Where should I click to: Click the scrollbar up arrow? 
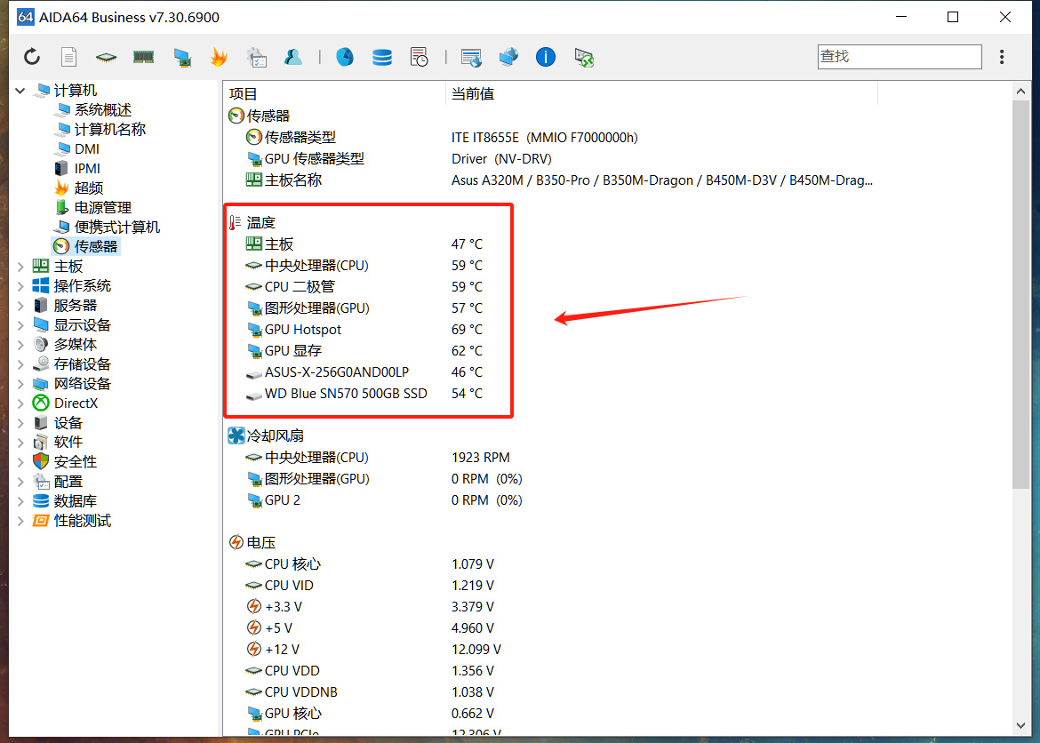pos(1020,91)
